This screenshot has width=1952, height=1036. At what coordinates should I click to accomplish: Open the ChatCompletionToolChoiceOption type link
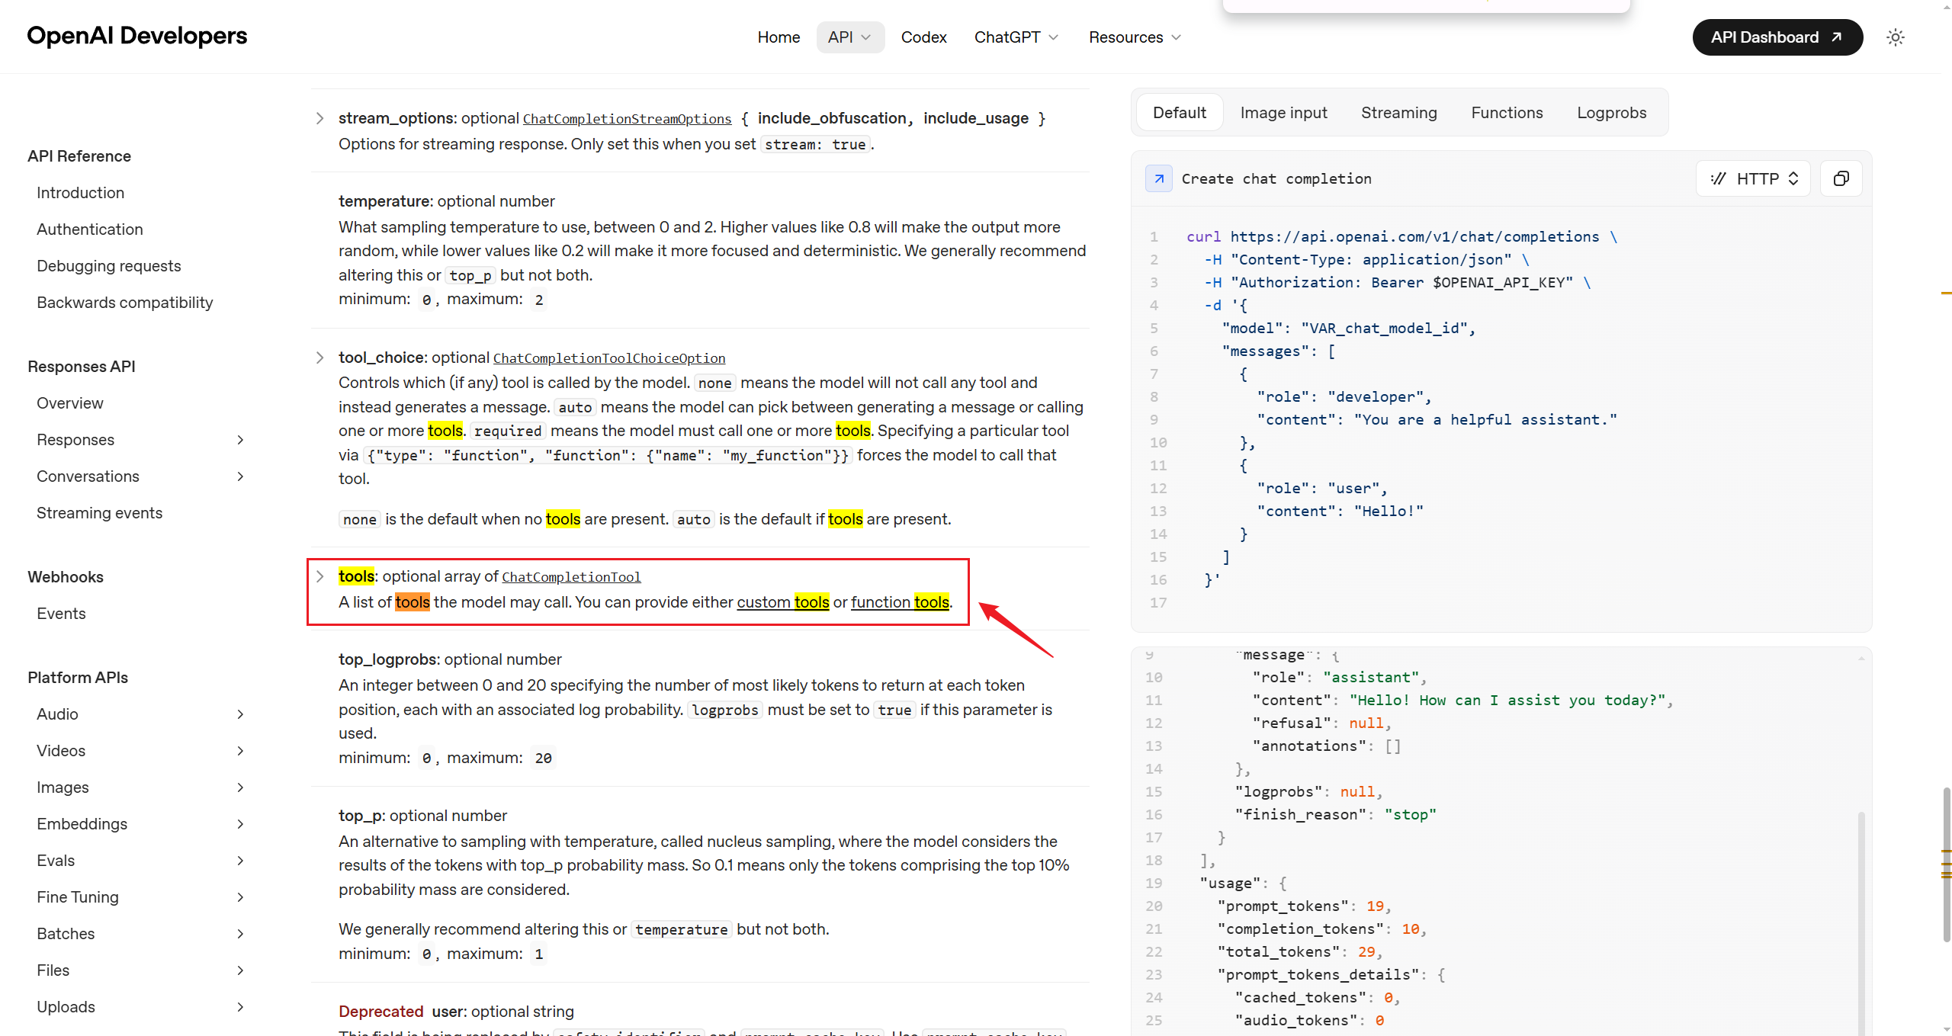click(x=609, y=358)
